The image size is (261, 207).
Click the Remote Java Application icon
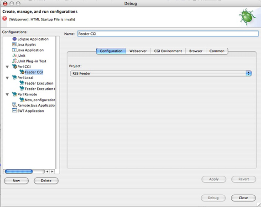pyautogui.click(x=14, y=105)
